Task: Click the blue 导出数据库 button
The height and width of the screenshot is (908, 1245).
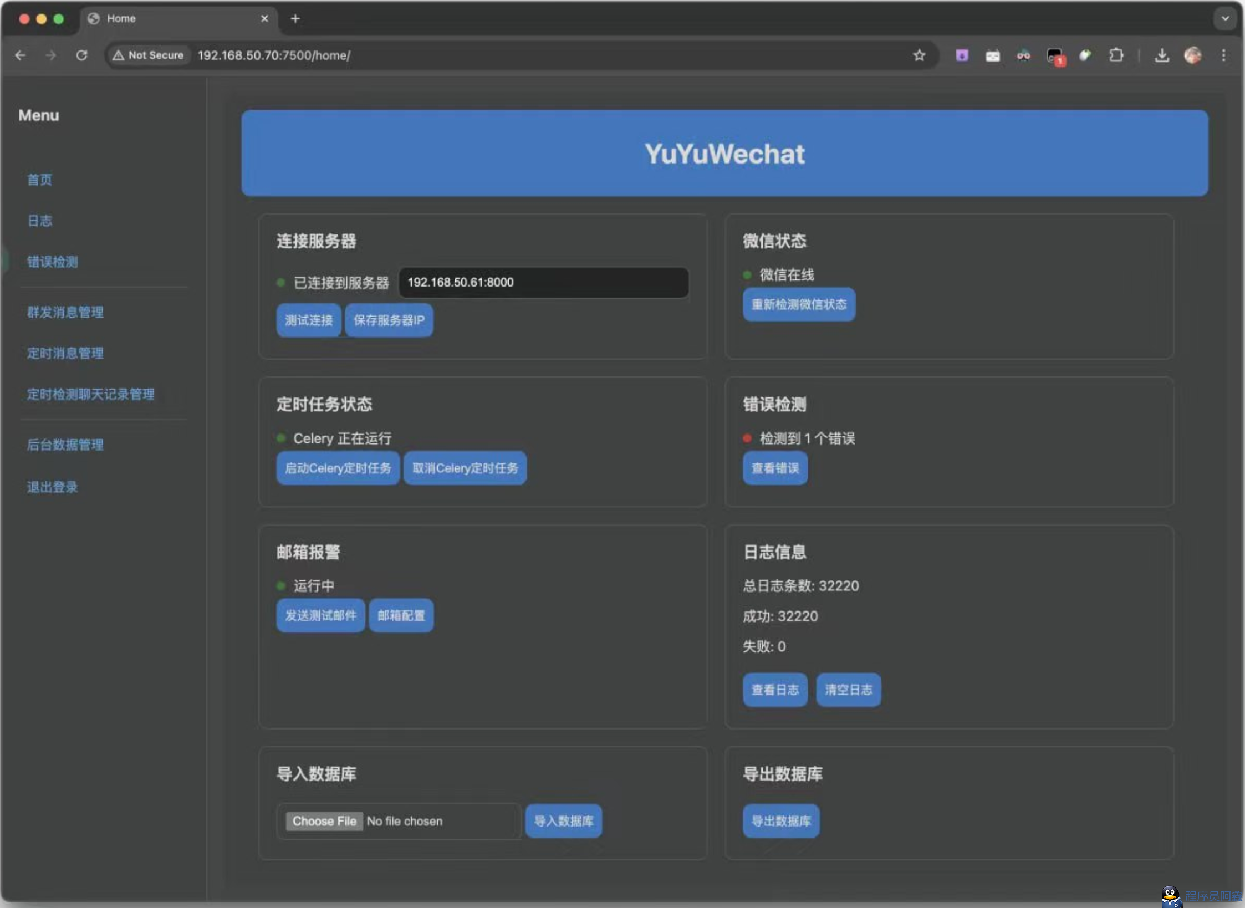Action: pyautogui.click(x=781, y=821)
